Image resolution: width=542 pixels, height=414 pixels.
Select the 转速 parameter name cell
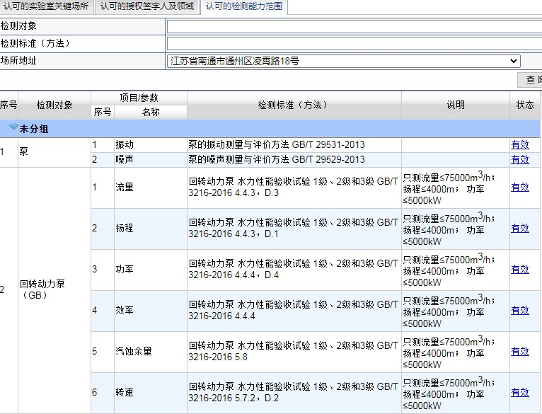pyautogui.click(x=151, y=393)
